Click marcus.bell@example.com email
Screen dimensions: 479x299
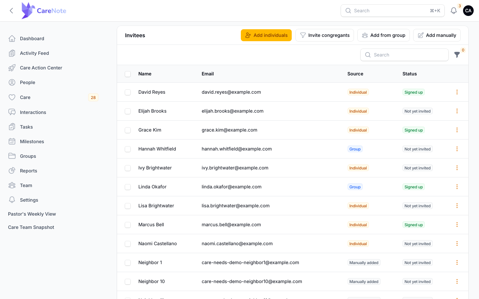pos(231,225)
